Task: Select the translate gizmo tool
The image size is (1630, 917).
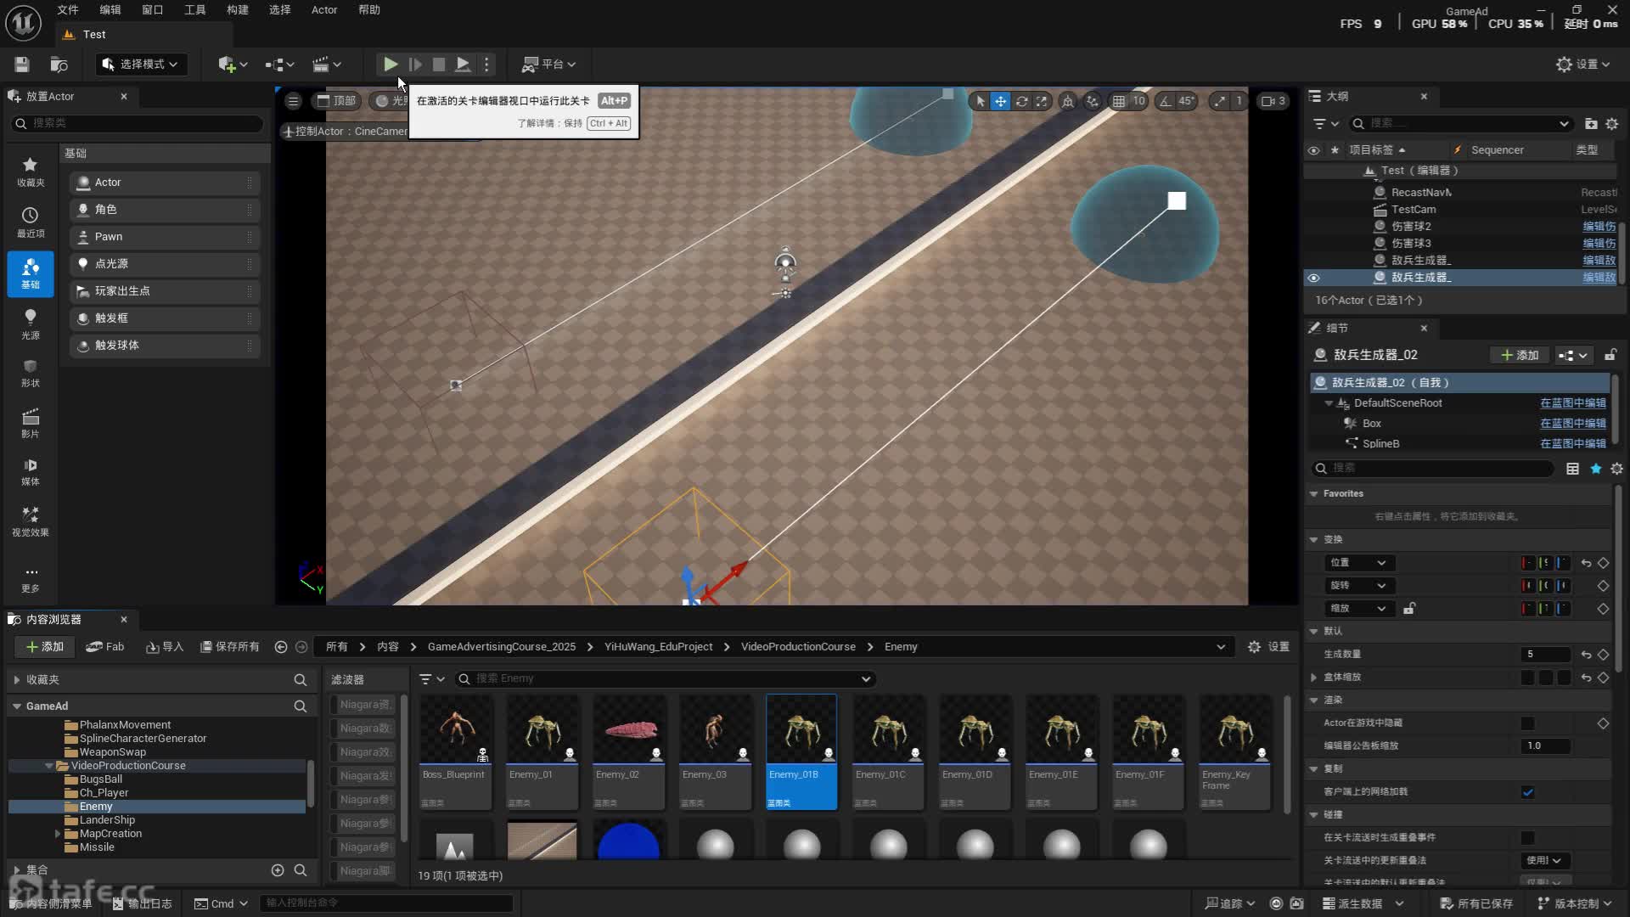Action: point(1001,101)
